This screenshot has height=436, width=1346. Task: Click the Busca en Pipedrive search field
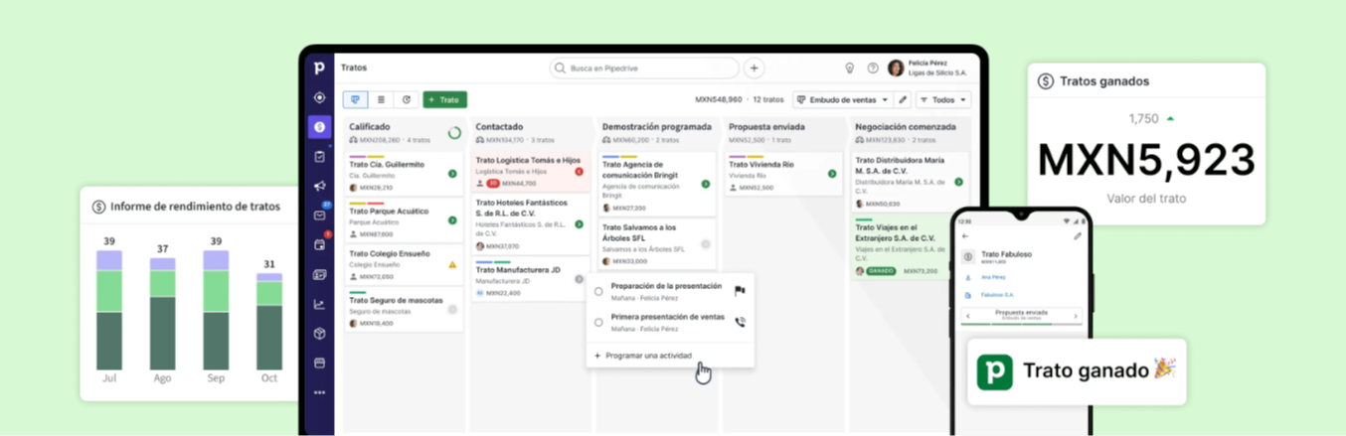(644, 69)
